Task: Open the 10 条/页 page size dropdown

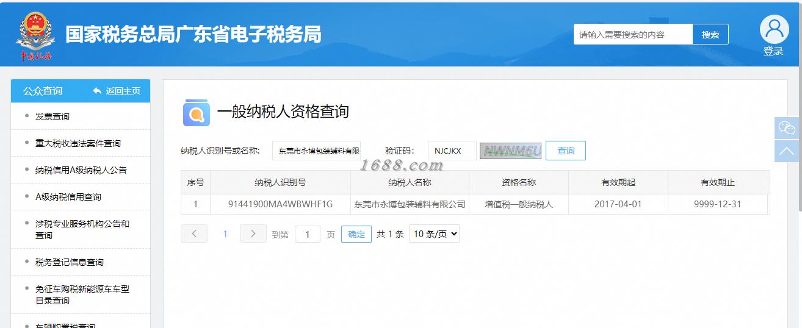Action: click(x=434, y=234)
